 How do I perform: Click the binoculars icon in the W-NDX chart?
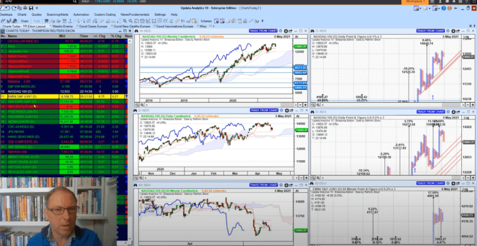(x=136, y=31)
